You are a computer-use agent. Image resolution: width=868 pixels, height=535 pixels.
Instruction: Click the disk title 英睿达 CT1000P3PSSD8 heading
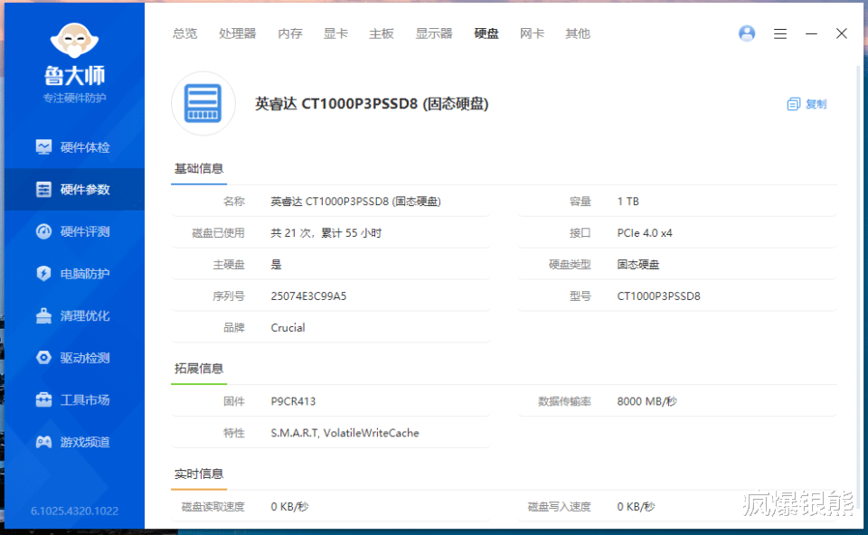pos(372,104)
